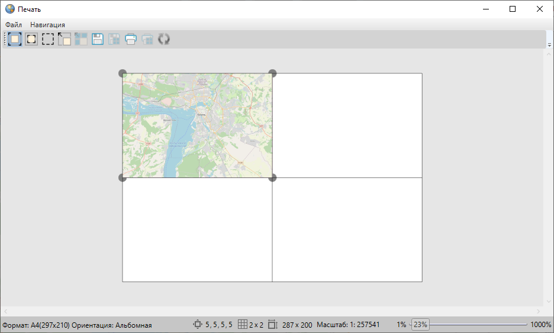
Task: Click the map preview thumbnail
Action: 197,125
